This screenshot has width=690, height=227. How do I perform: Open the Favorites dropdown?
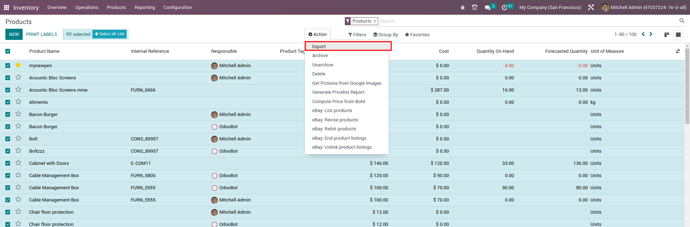(x=417, y=35)
